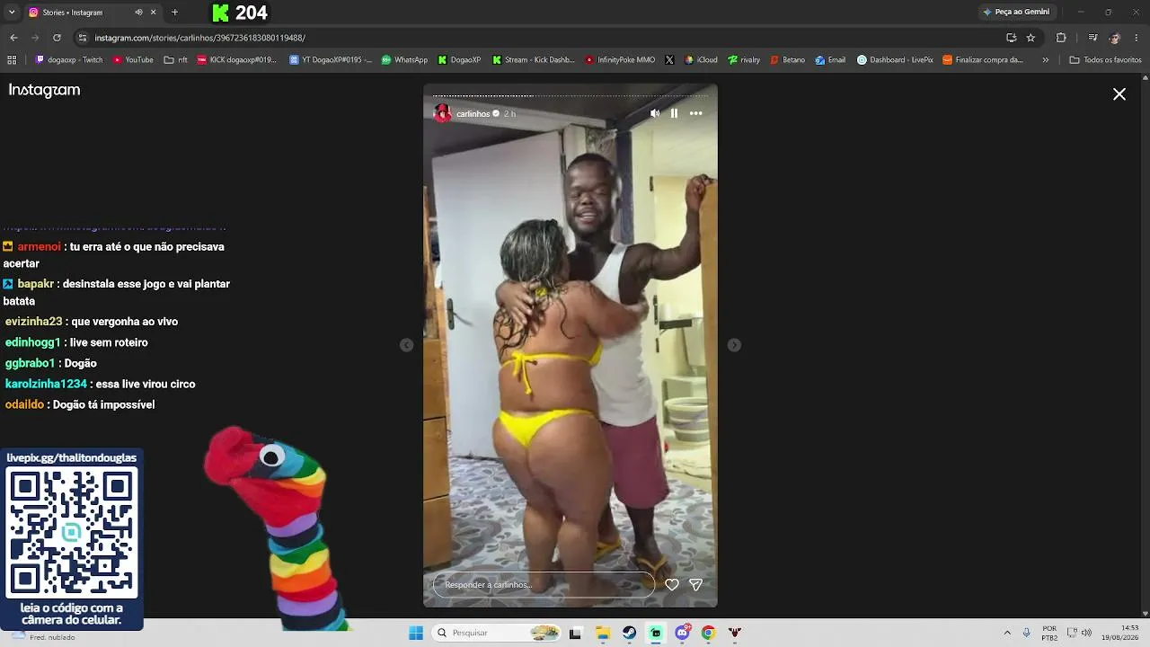Viewport: 1150px width, 647px height.
Task: Open the 'Dashboard - LivePix' bookmark
Action: pyautogui.click(x=895, y=60)
